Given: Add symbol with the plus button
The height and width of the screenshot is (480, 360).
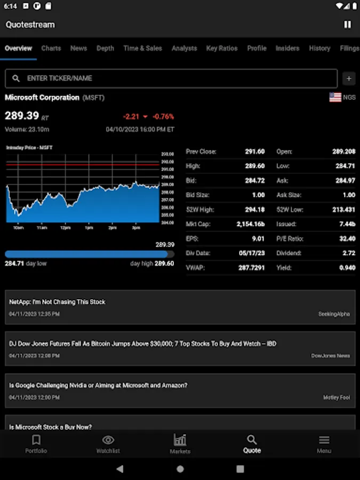Looking at the screenshot, I should 349,79.
